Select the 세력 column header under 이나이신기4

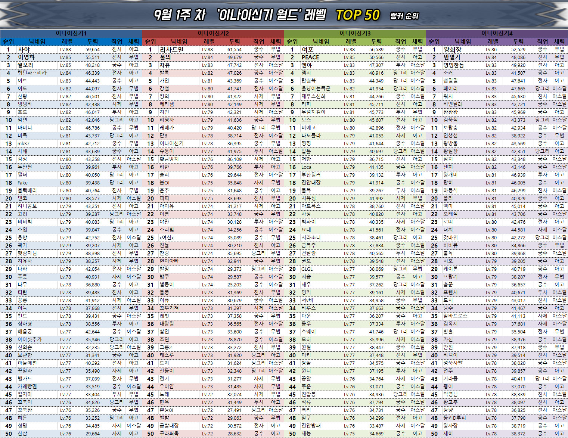[559, 41]
